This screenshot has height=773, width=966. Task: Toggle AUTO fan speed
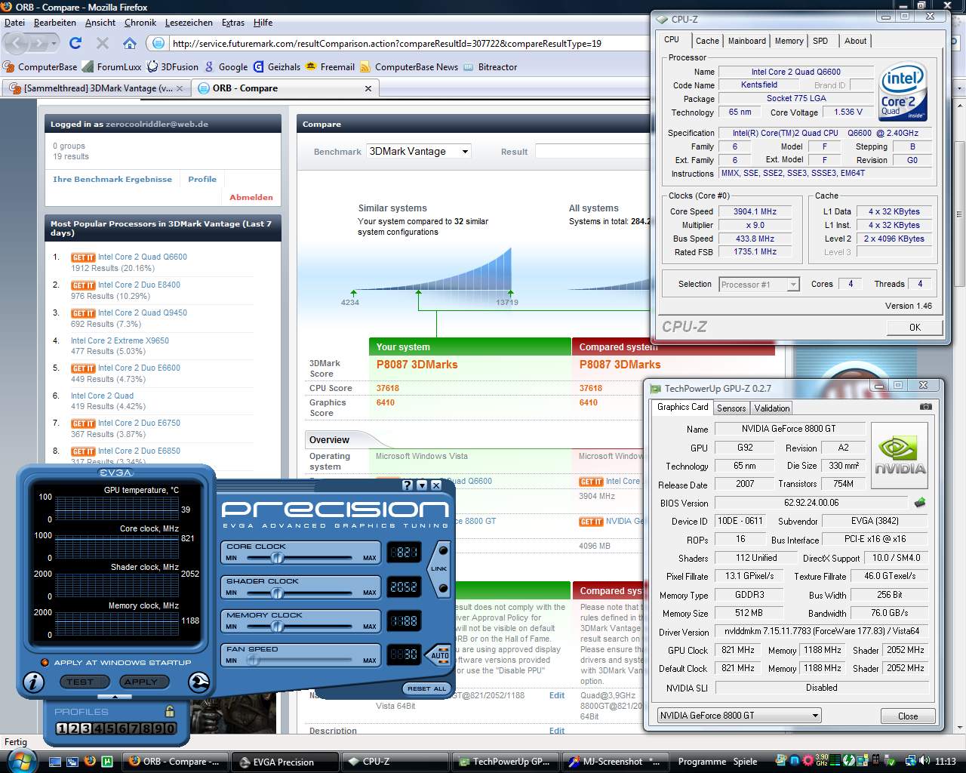click(439, 654)
